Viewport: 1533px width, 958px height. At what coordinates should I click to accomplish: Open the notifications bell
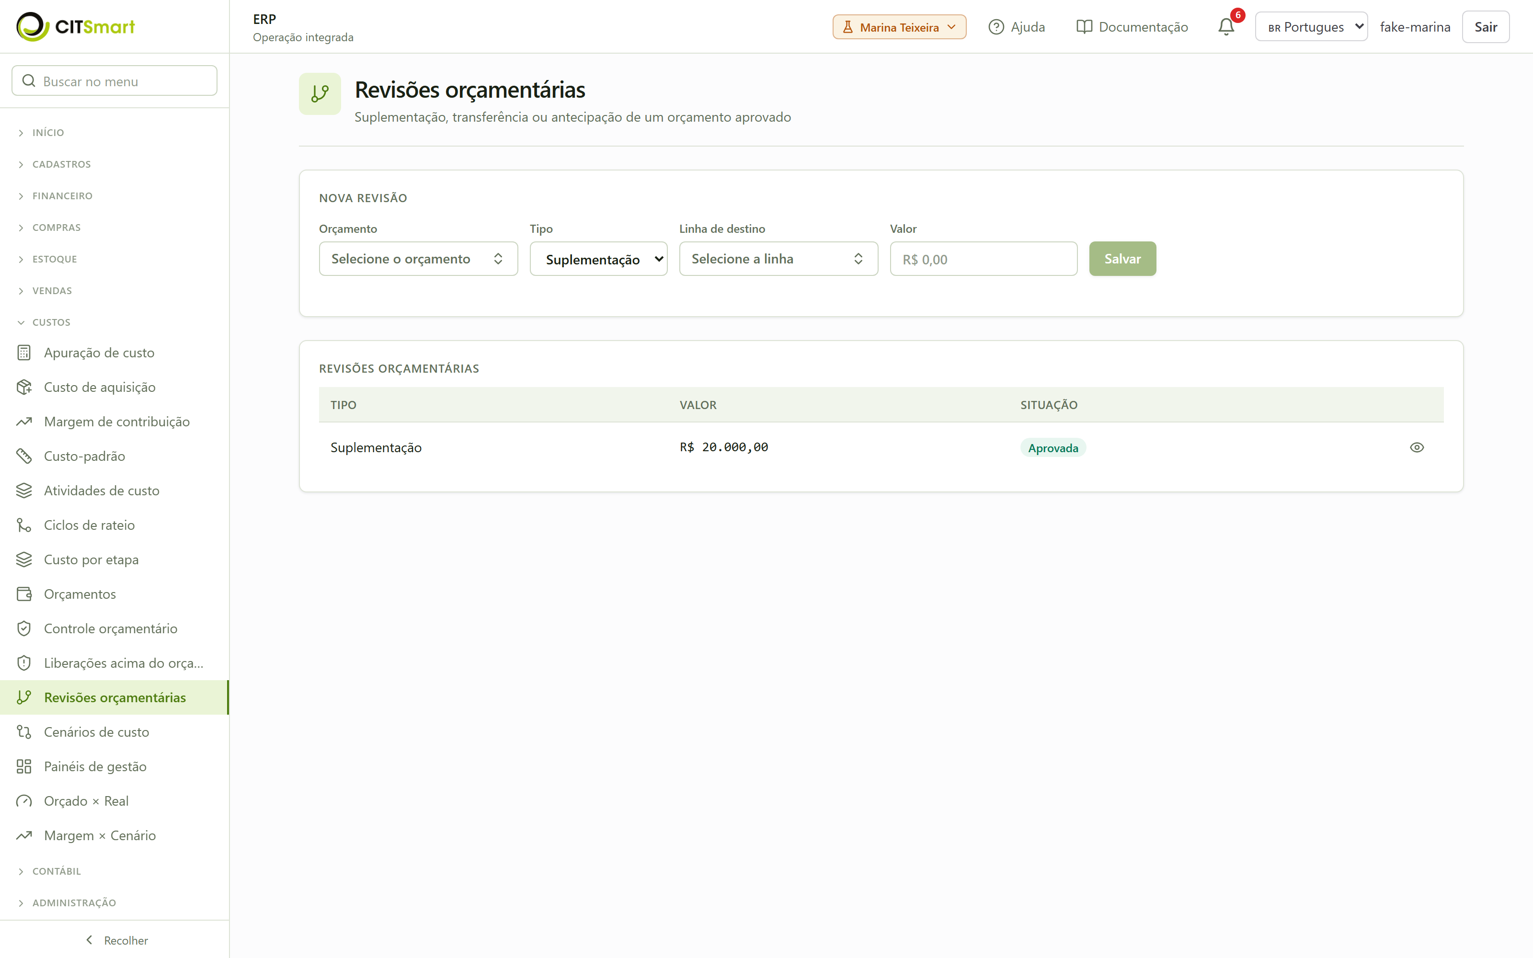[1226, 27]
